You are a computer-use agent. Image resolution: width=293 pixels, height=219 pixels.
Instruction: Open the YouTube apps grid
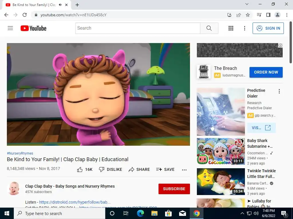231,28
